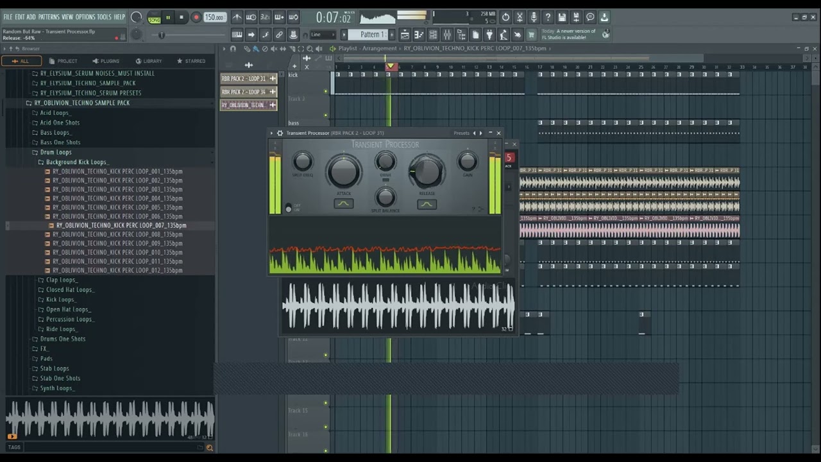The height and width of the screenshot is (462, 821).
Task: Open the HELP menu
Action: point(119,17)
